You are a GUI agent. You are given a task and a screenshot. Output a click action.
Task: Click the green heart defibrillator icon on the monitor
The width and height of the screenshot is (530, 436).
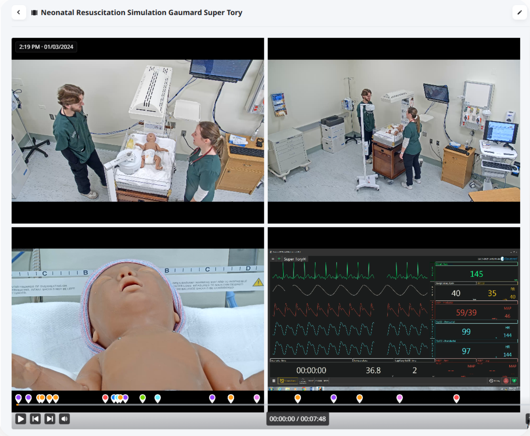pos(514,380)
